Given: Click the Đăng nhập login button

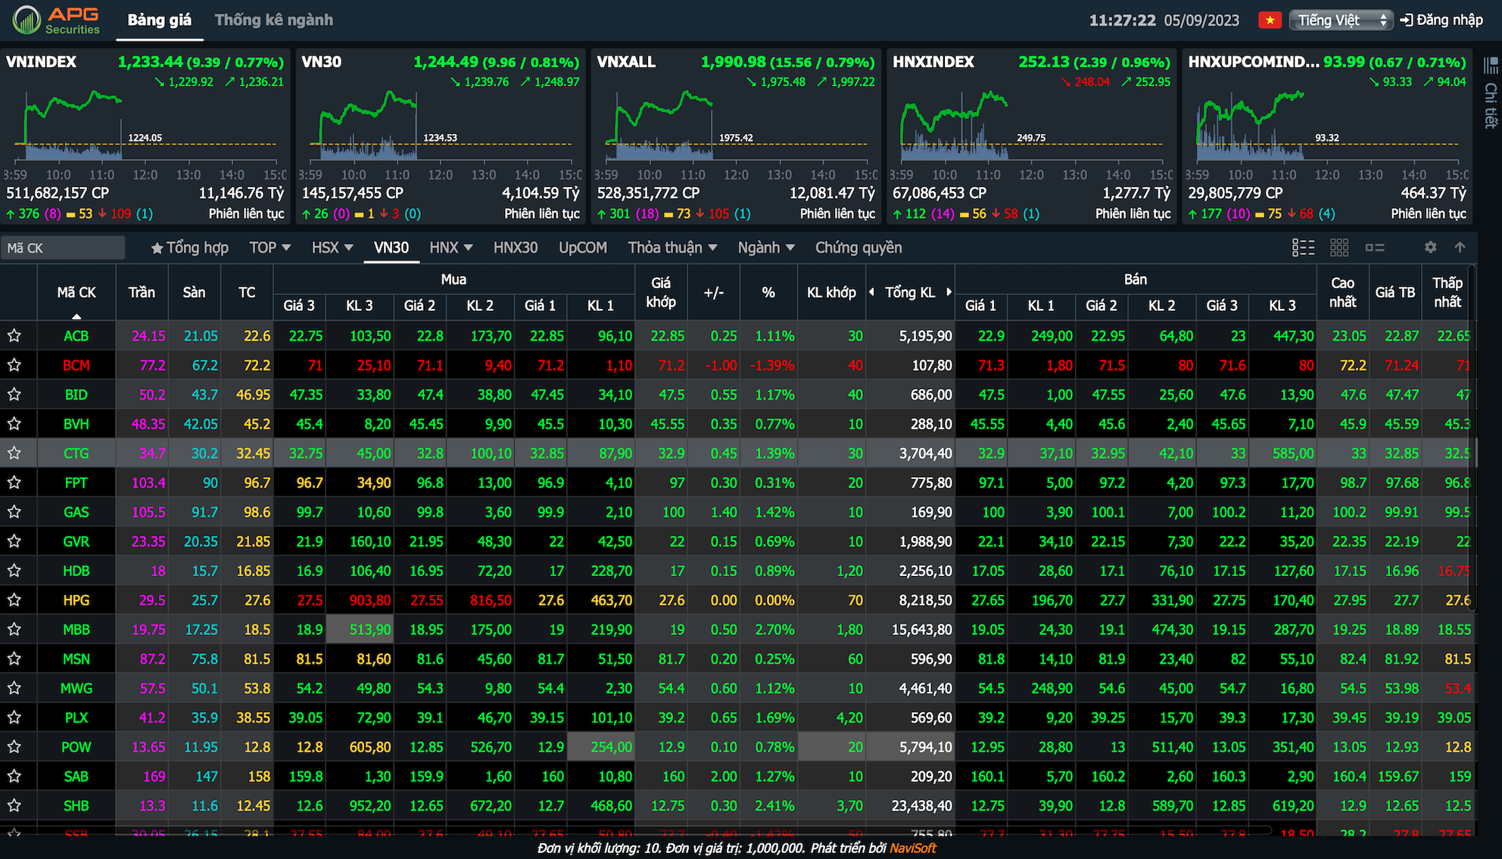Looking at the screenshot, I should click(x=1441, y=20).
